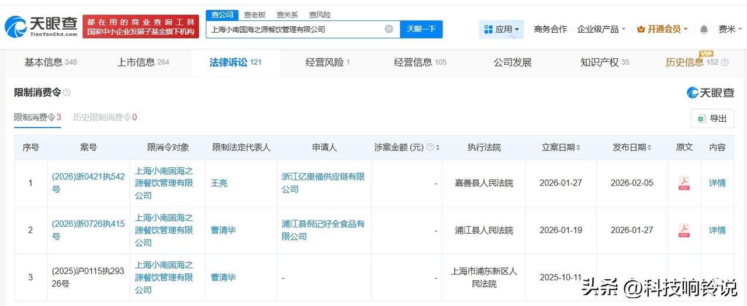This screenshot has height=306, width=747.
Task: Click the TianYanCha logo at top left
Action: (41, 26)
